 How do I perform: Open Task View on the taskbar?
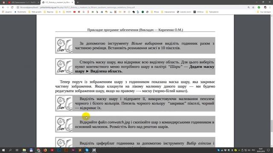click(x=17, y=150)
